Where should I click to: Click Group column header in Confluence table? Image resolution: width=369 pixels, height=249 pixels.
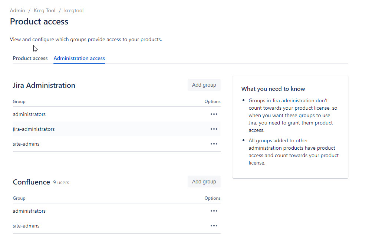coord(19,198)
